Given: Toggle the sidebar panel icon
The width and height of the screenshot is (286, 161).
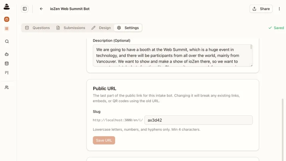Looking at the screenshot, I should coord(25,9).
